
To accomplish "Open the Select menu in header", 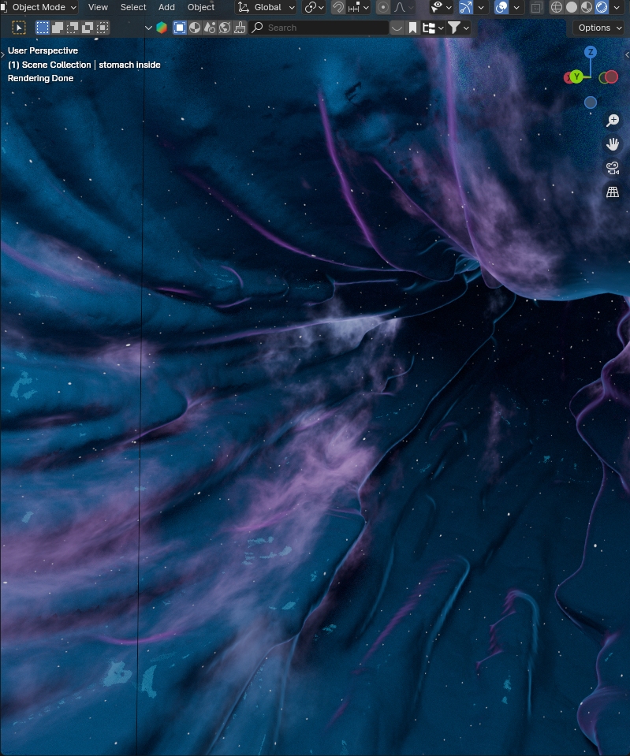I will point(133,7).
